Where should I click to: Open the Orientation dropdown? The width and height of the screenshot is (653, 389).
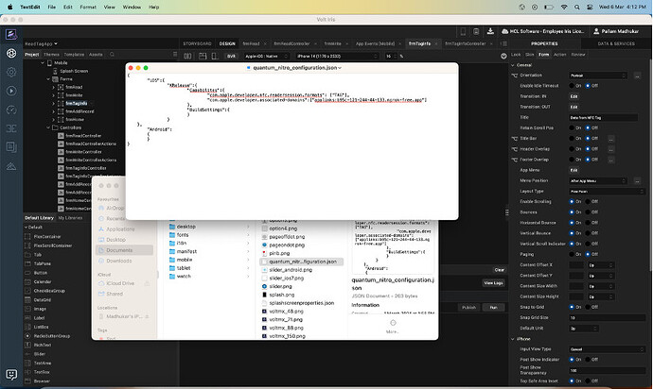[x=597, y=76]
